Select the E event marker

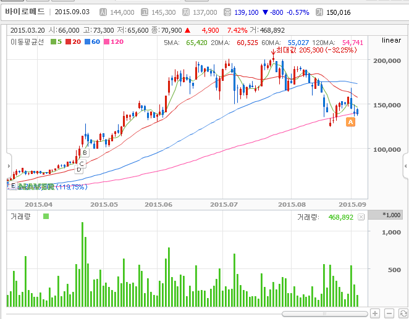[x=13, y=186]
